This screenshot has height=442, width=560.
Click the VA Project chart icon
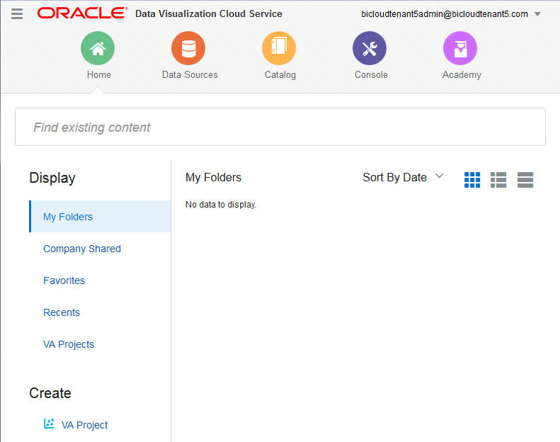49,424
